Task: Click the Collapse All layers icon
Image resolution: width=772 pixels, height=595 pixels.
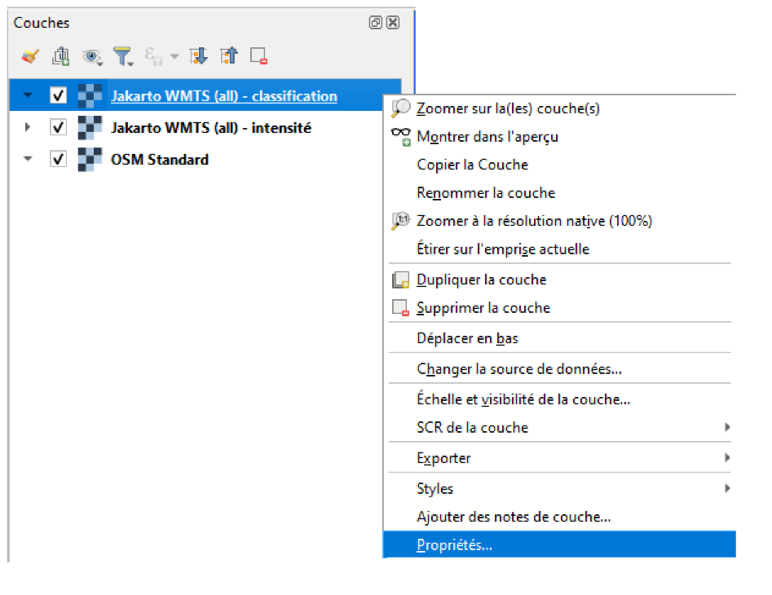Action: tap(229, 56)
